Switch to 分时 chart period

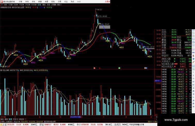pos(5,5)
